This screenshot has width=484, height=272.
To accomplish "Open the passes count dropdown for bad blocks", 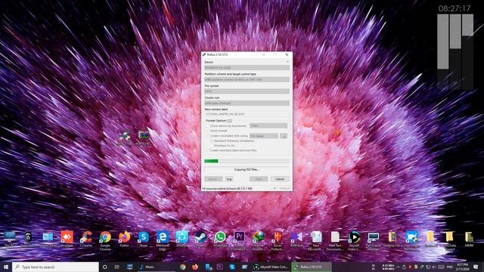I will coord(268,125).
